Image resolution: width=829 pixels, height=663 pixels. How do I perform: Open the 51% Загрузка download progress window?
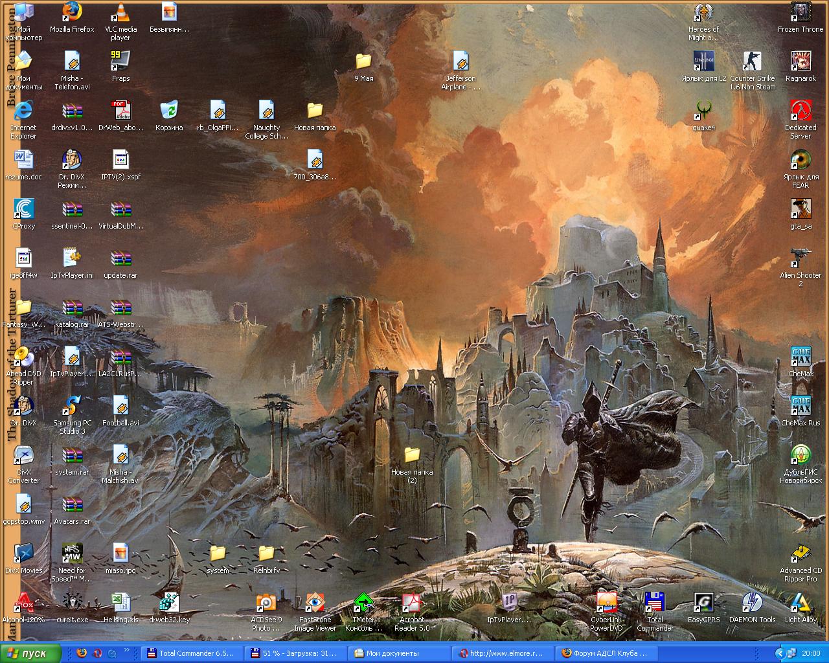[x=295, y=653]
